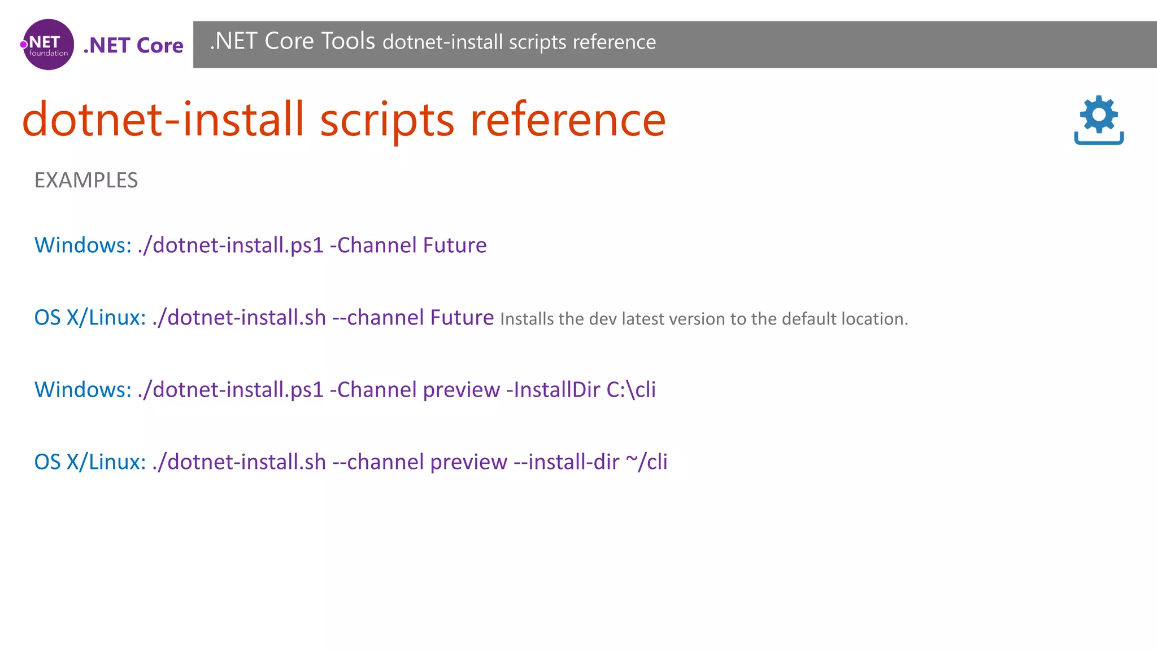Click the '.NET Core' purple heading text
Screen dimensions: 1157x650
pyautogui.click(x=133, y=46)
